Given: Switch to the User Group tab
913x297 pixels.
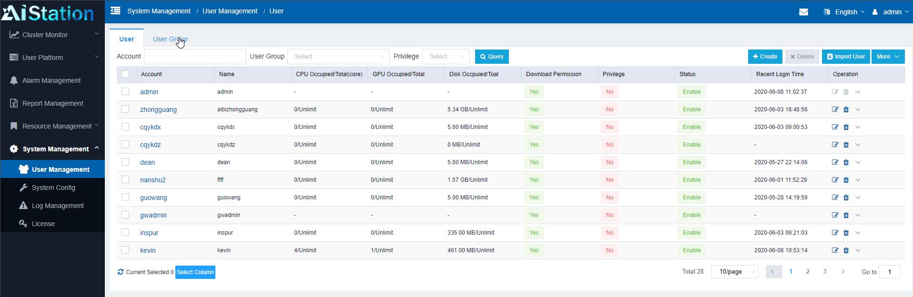Looking at the screenshot, I should tap(170, 39).
